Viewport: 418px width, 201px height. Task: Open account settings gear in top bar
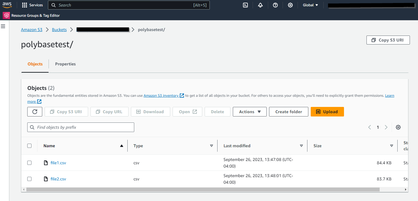pos(290,5)
